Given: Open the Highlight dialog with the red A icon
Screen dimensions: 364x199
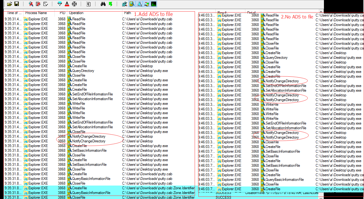Looking at the screenshot, I should click(66, 4).
